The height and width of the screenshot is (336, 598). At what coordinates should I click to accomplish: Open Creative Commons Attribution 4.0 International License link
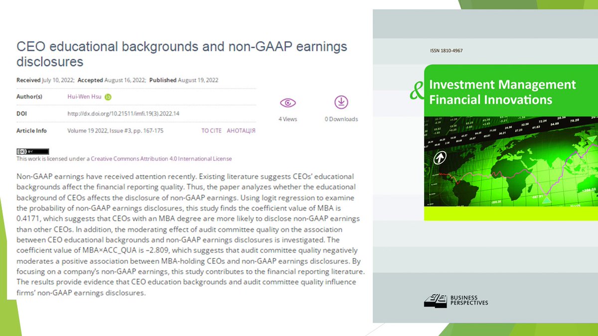click(x=161, y=159)
